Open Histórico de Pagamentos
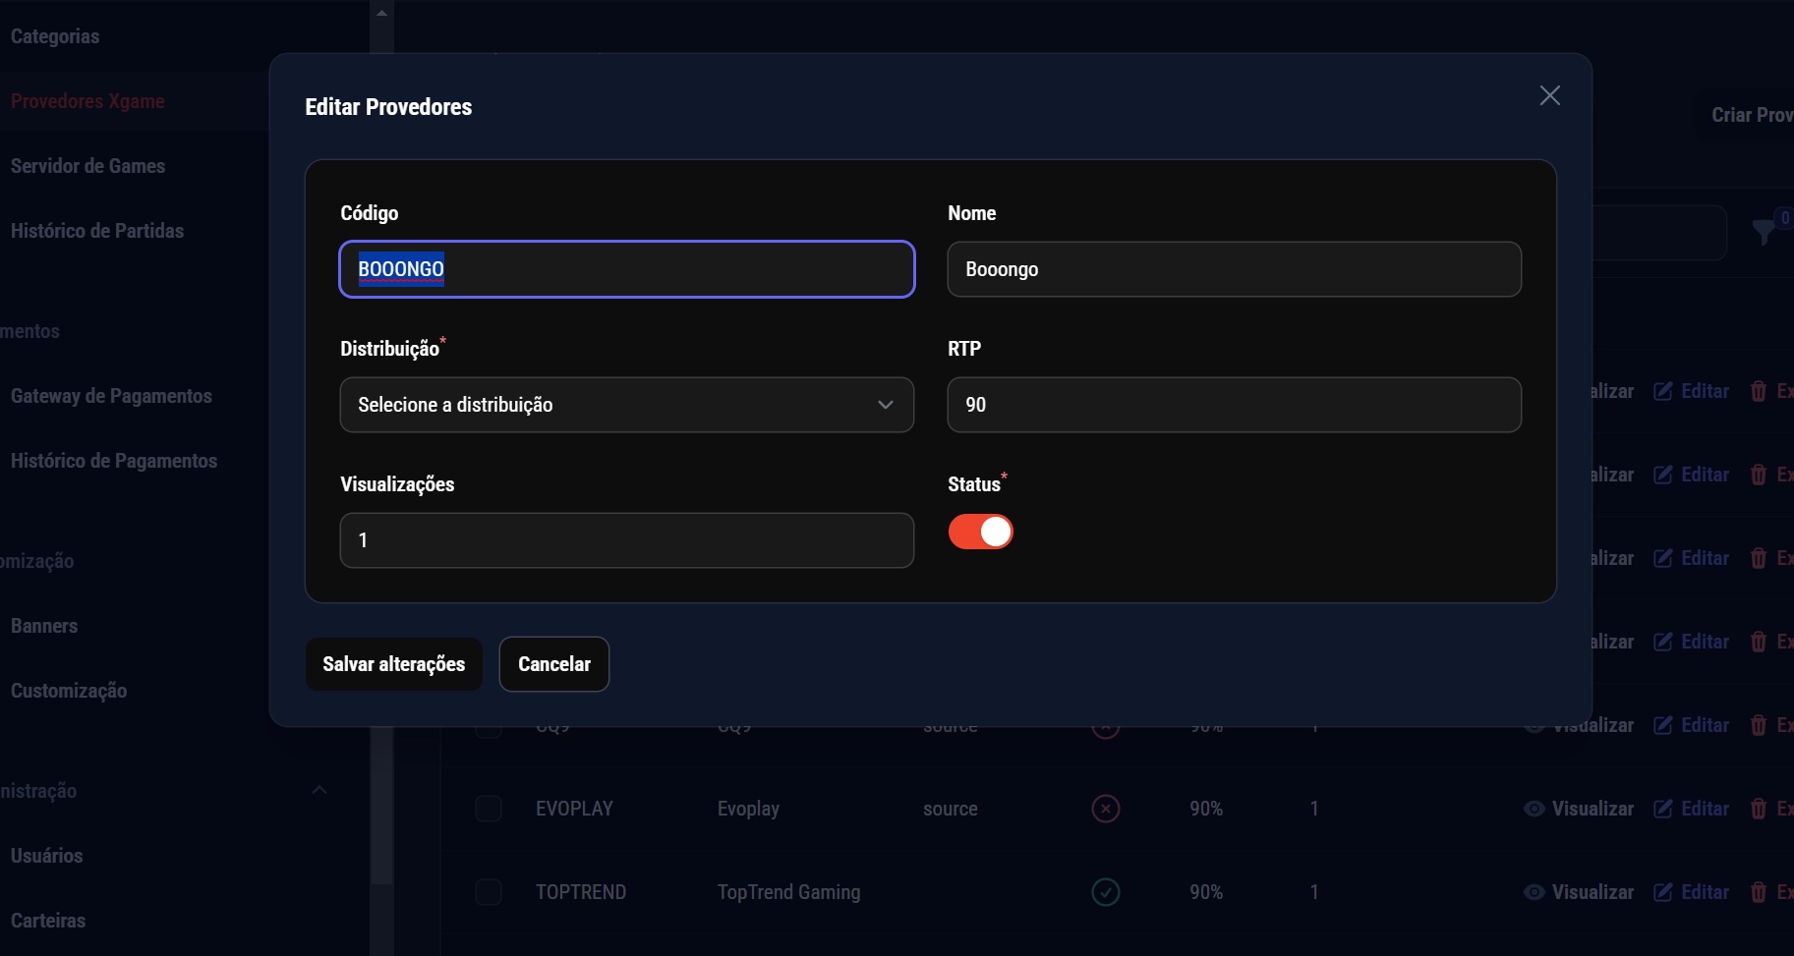 114,461
